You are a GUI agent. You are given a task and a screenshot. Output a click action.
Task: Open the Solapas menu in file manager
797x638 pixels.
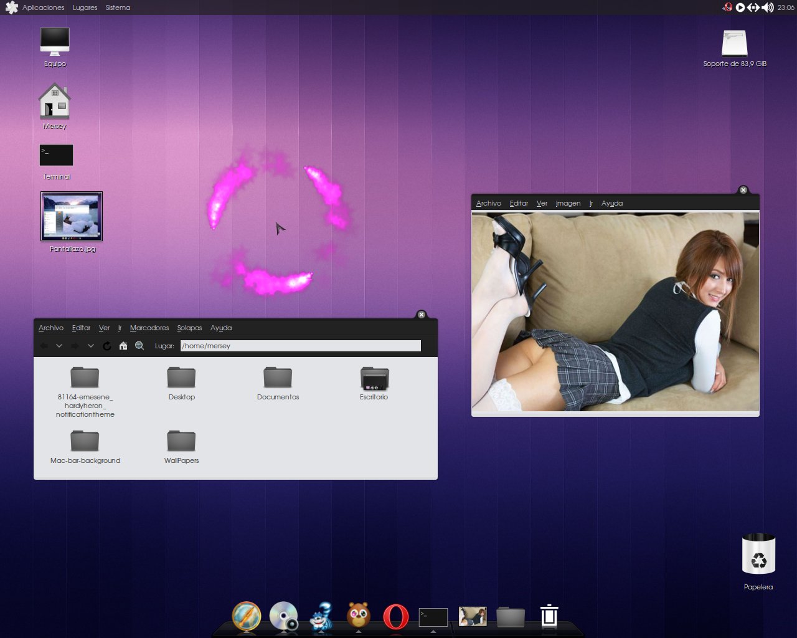click(x=189, y=328)
